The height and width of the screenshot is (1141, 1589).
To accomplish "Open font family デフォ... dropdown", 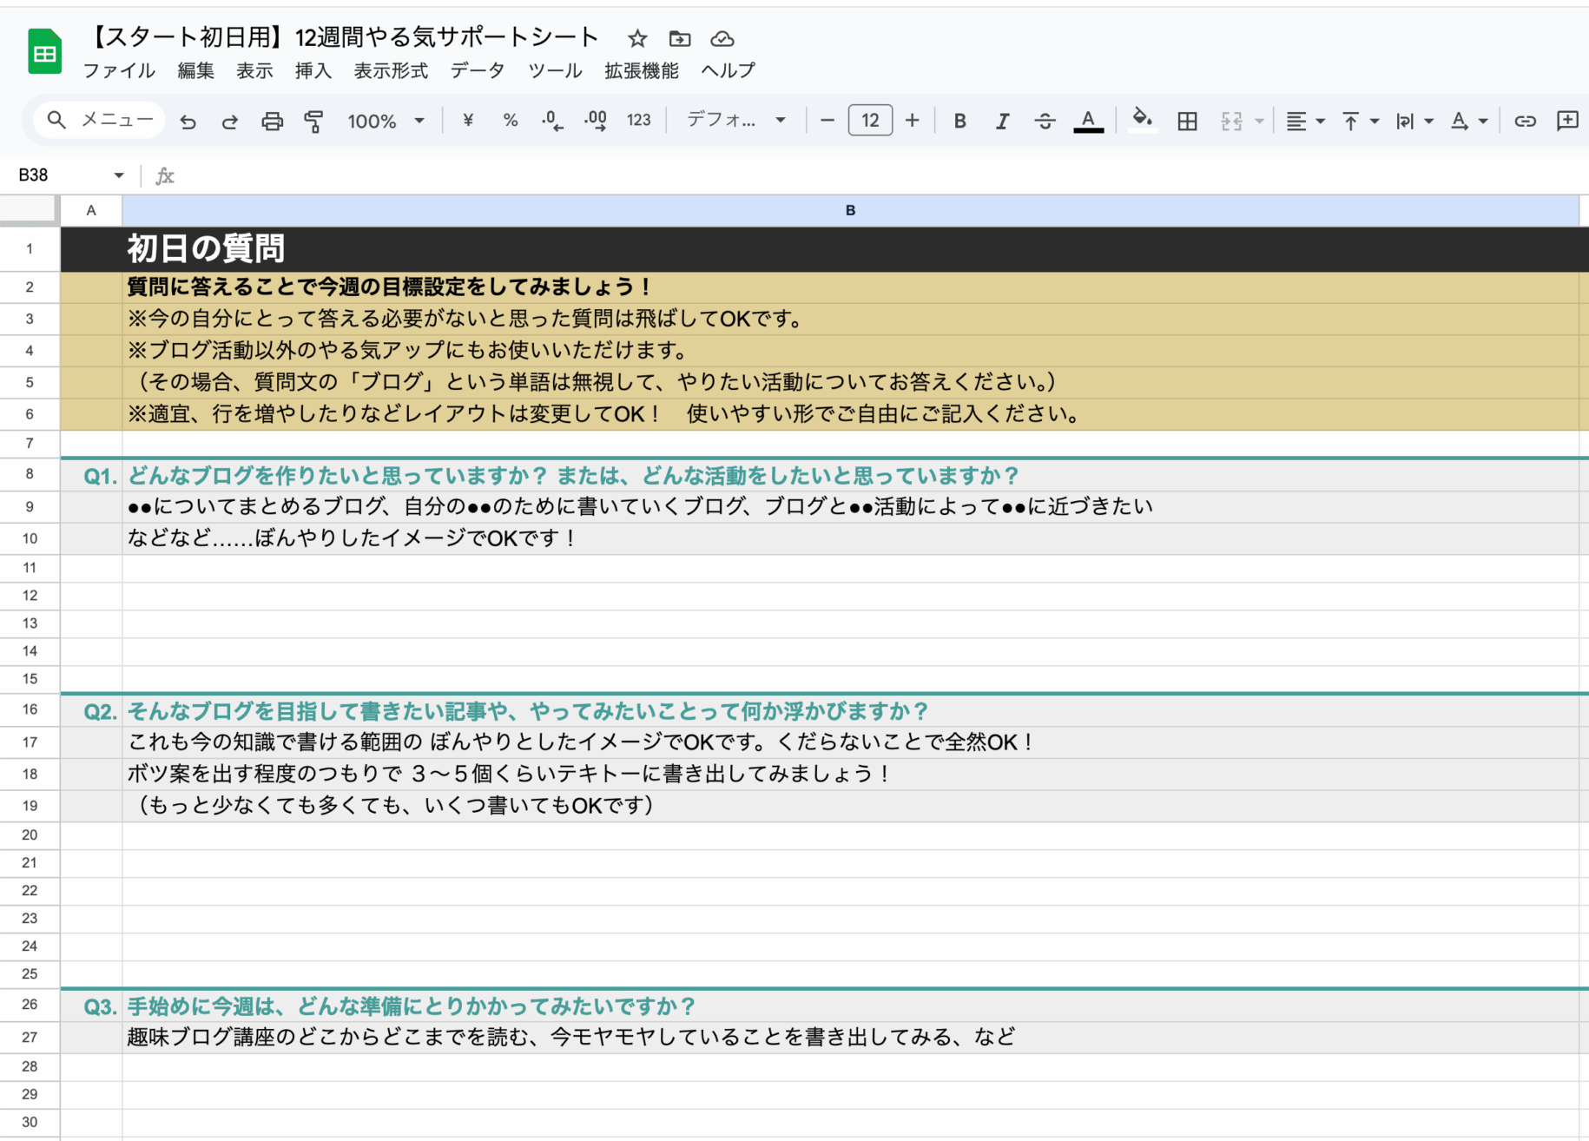I will click(x=736, y=121).
